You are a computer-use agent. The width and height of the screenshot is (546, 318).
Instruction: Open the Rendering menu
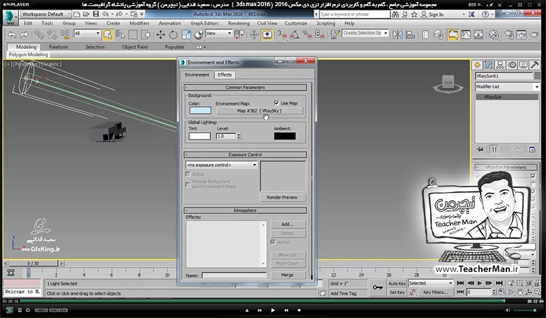(x=238, y=23)
